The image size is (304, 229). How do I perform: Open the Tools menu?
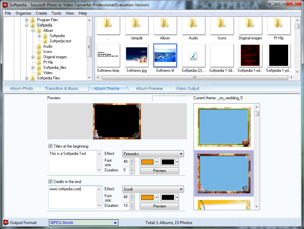(57, 13)
